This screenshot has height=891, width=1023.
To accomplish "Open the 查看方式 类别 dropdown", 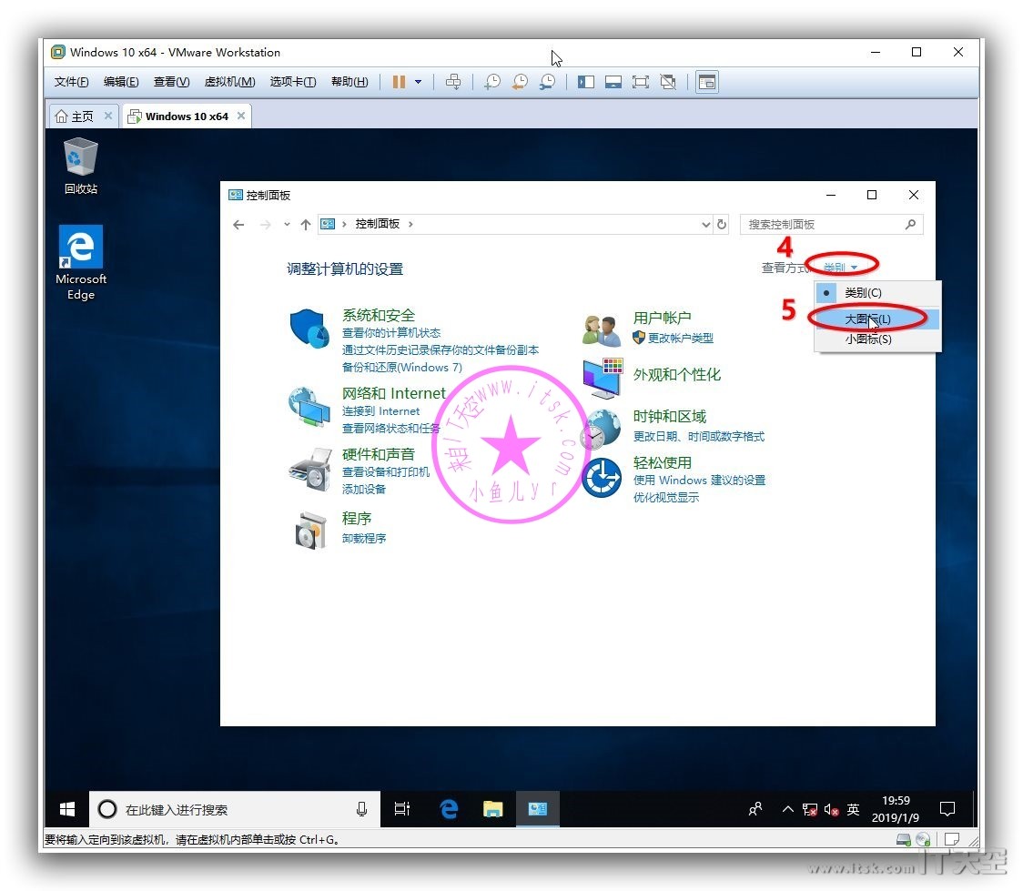I will [840, 268].
